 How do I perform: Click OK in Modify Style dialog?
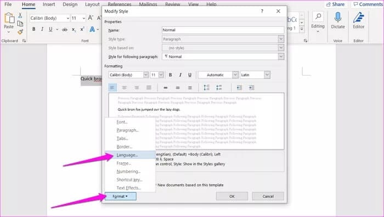pos(232,196)
